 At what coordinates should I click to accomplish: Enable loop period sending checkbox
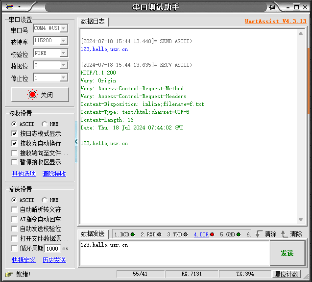(14, 248)
